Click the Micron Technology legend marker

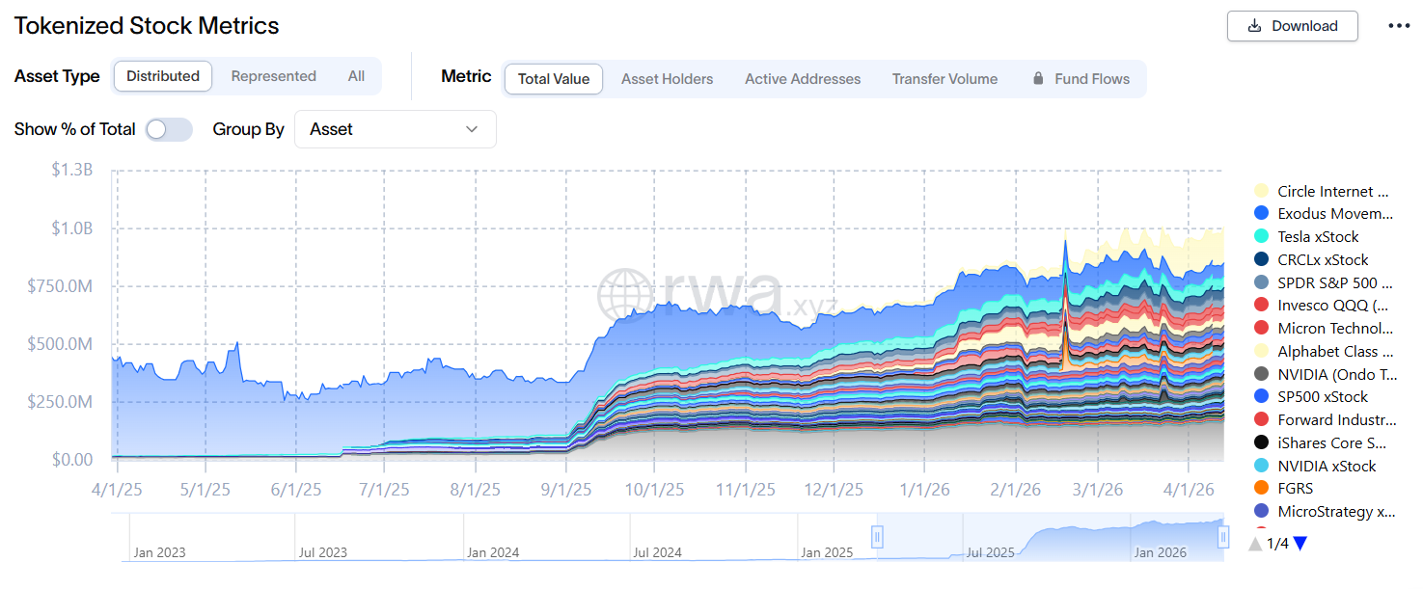pyautogui.click(x=1261, y=329)
